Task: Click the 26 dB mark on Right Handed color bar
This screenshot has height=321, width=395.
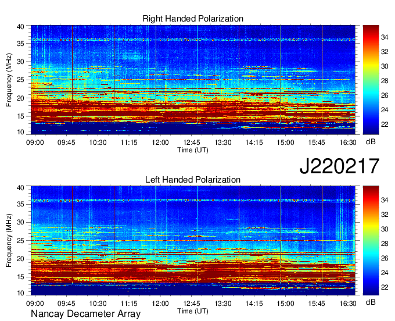Action: pyautogui.click(x=385, y=95)
